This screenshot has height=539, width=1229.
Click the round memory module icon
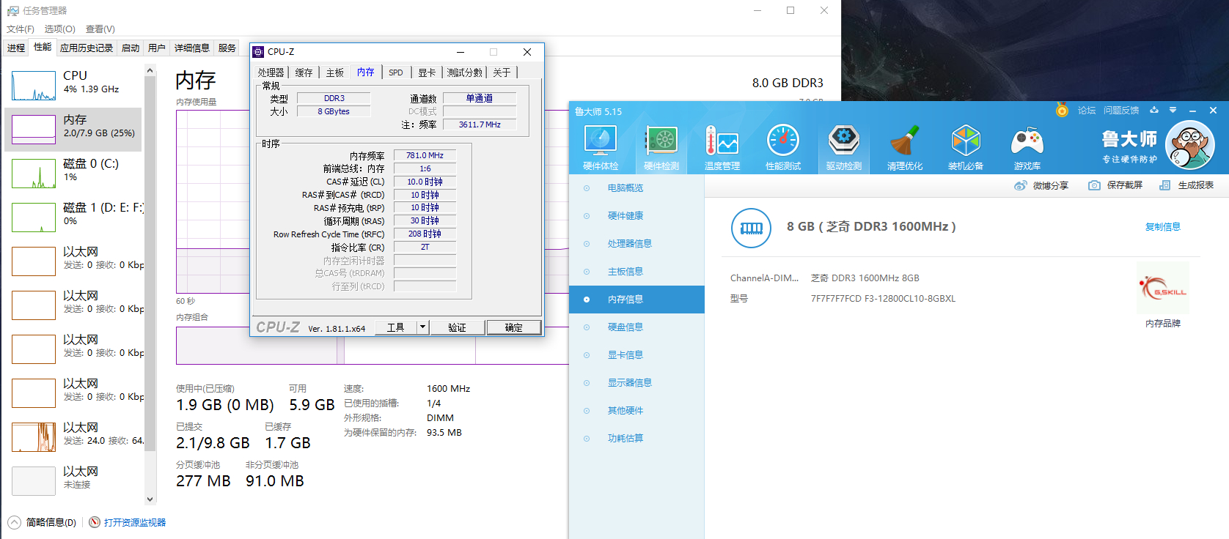point(752,228)
